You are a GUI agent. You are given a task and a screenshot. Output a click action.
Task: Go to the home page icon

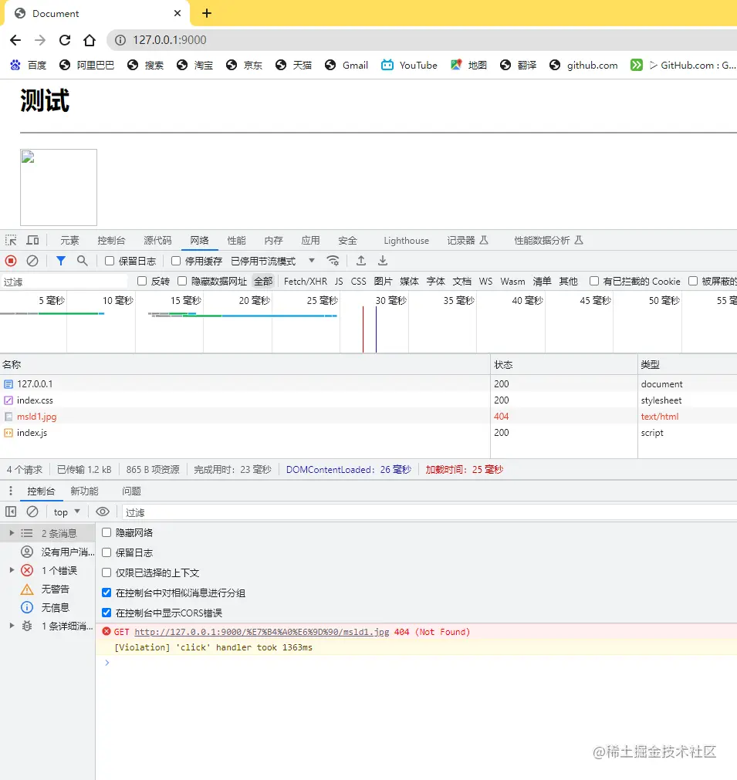(x=89, y=40)
